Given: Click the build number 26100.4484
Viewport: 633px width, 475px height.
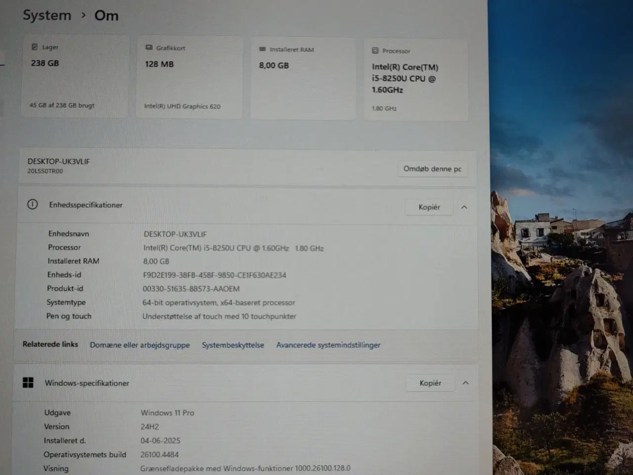Looking at the screenshot, I should point(160,454).
